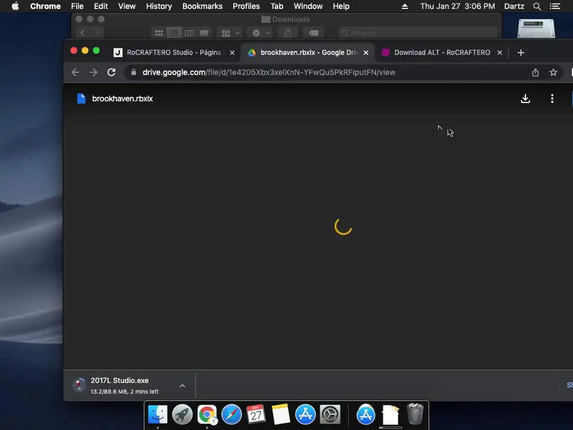This screenshot has width=573, height=430.
Task: Open the Drive file's three-dot options
Action: pyautogui.click(x=552, y=99)
